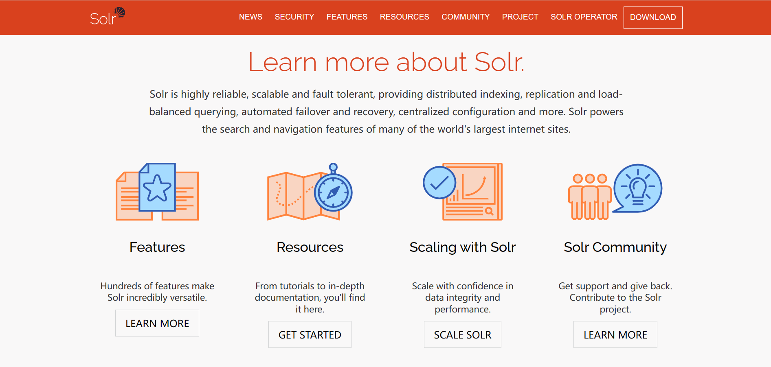Screen dimensions: 771x367
Task: Click Learn More under Solr Community
Action: (x=615, y=334)
